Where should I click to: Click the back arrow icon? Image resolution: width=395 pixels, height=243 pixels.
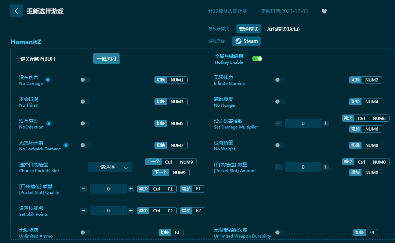(17, 11)
